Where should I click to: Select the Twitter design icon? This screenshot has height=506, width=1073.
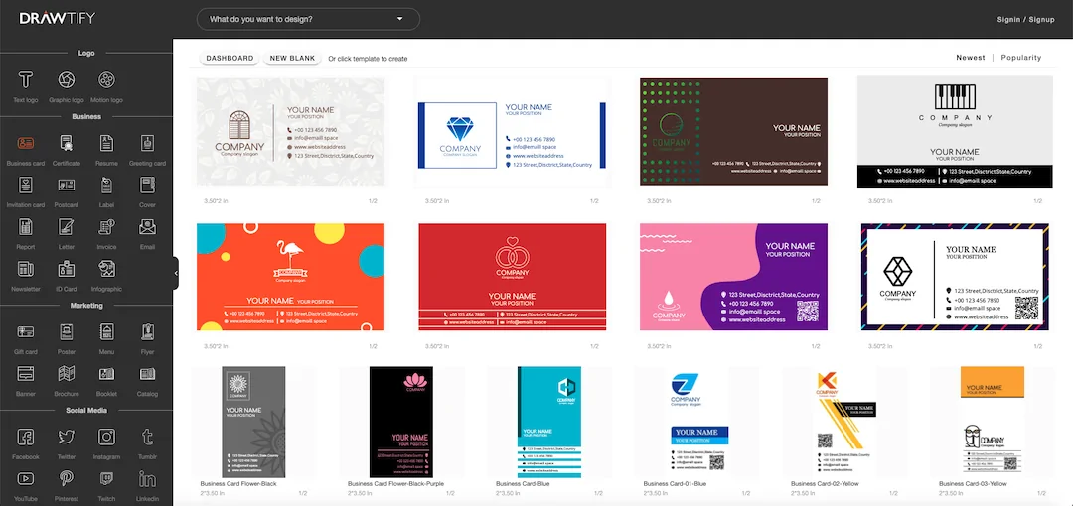pyautogui.click(x=67, y=437)
